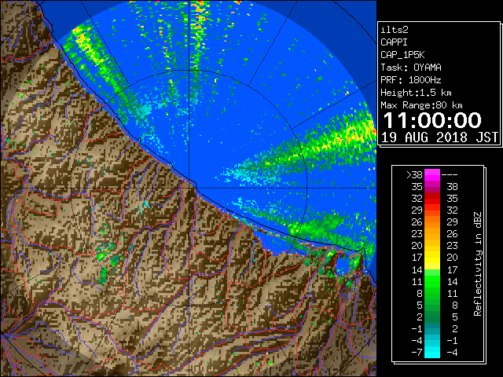Pick the yellow band of the reflectivity legend
503x377 pixels.
click(x=432, y=258)
